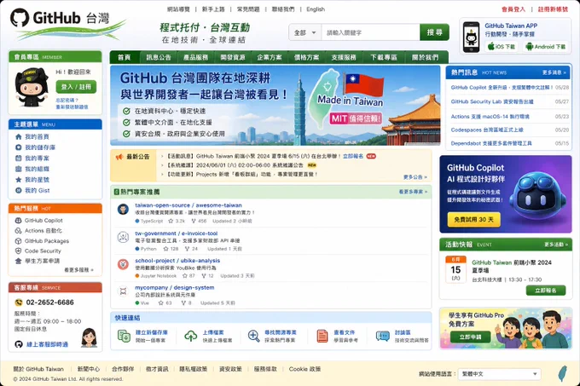Click the Actions 自動化 icon
Image resolution: width=580 pixels, height=386 pixels.
18,230
